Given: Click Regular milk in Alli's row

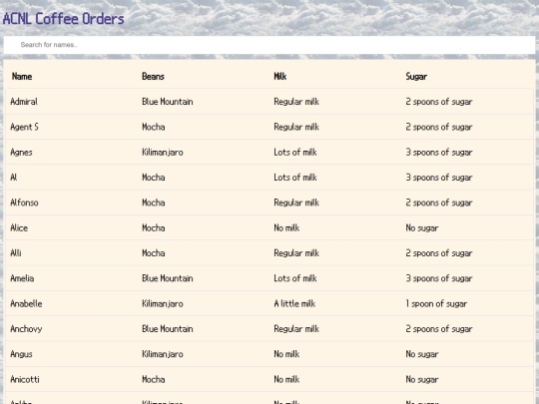Looking at the screenshot, I should 296,252.
